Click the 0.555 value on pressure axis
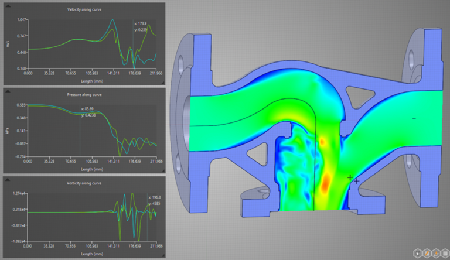This screenshot has height=260, width=450. (21, 105)
